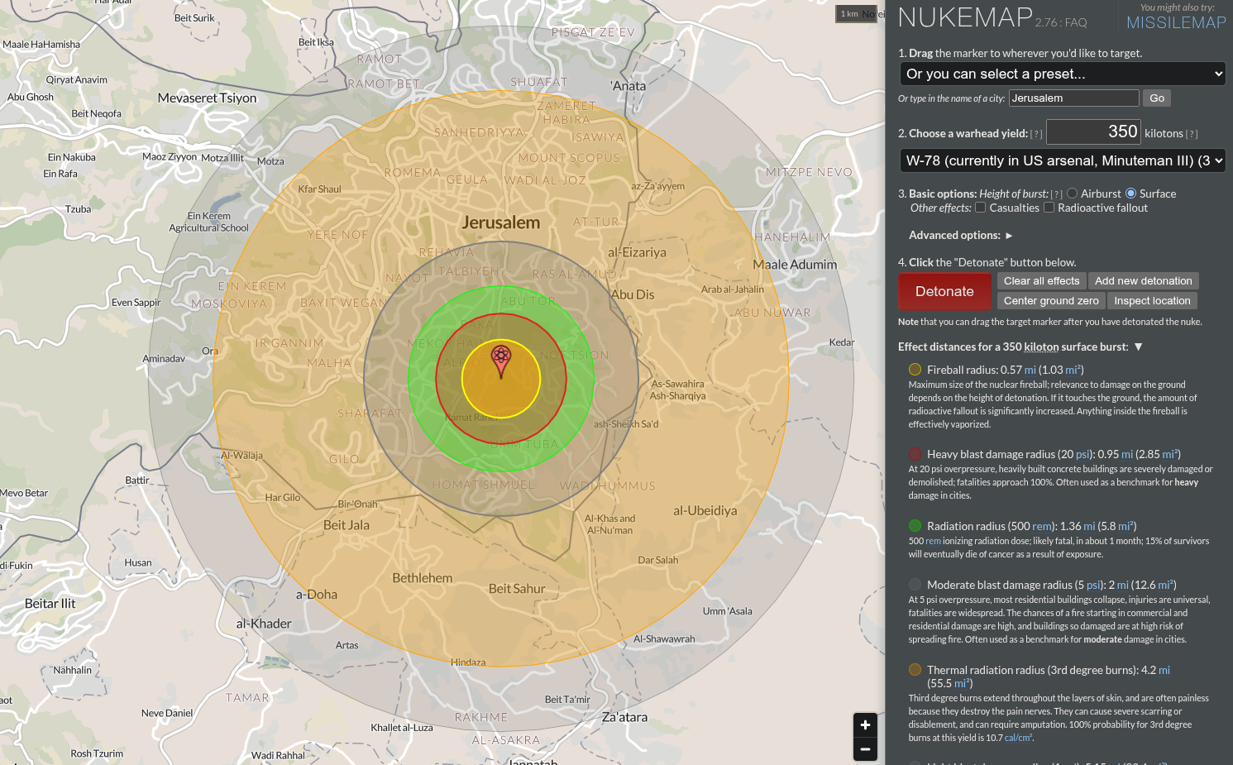Screen dimensions: 1233x765
Task: Click the a-Doha label on the map
Action: click(x=317, y=595)
